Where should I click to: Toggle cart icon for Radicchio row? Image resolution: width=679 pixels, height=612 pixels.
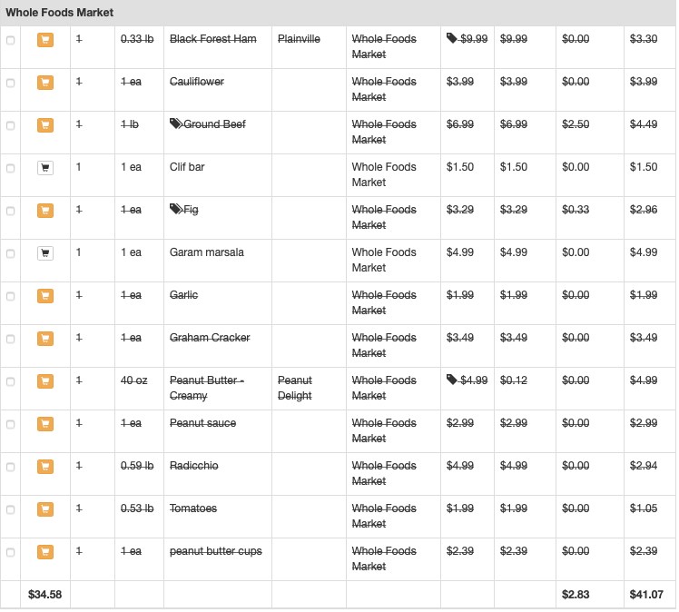coord(45,467)
